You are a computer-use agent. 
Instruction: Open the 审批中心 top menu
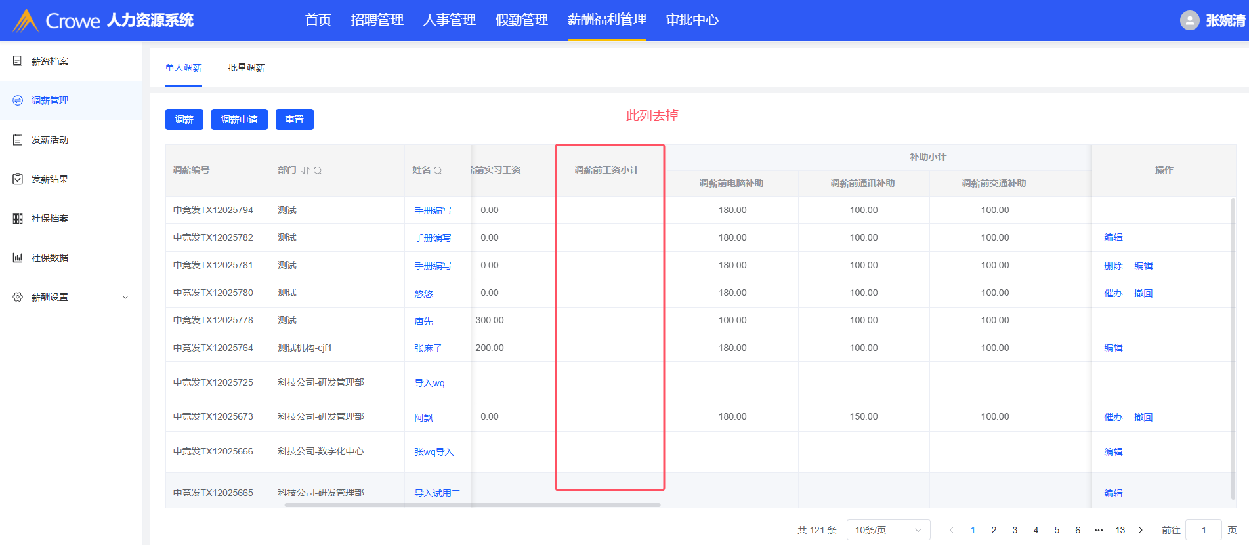tap(692, 20)
